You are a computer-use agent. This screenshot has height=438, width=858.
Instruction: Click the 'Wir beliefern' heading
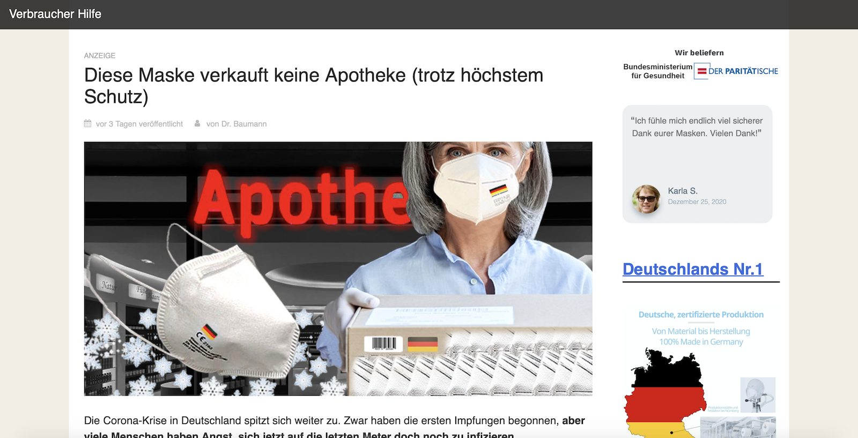(x=699, y=53)
